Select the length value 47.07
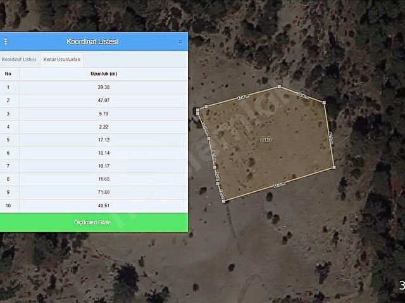405x303 pixels. coord(104,100)
